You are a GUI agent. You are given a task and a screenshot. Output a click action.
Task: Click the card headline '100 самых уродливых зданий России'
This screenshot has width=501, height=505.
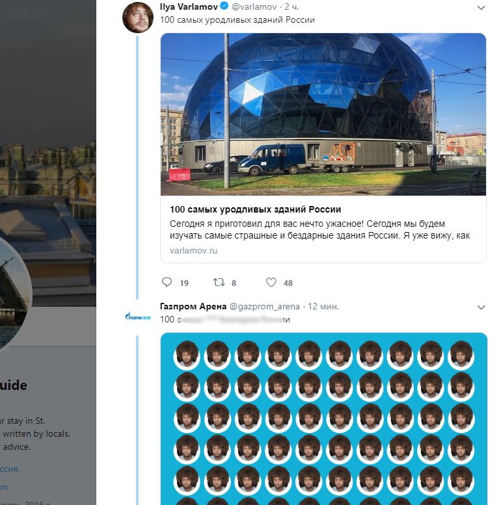tap(255, 209)
